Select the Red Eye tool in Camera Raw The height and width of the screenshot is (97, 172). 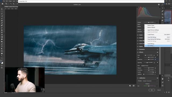click(162, 17)
